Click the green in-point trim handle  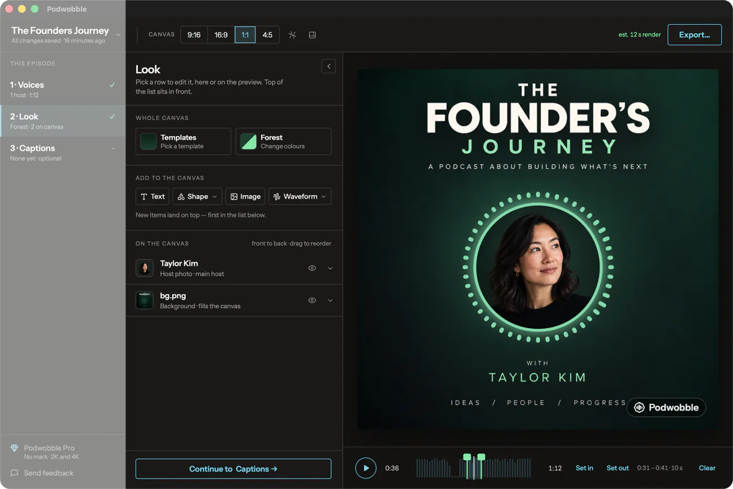[467, 457]
